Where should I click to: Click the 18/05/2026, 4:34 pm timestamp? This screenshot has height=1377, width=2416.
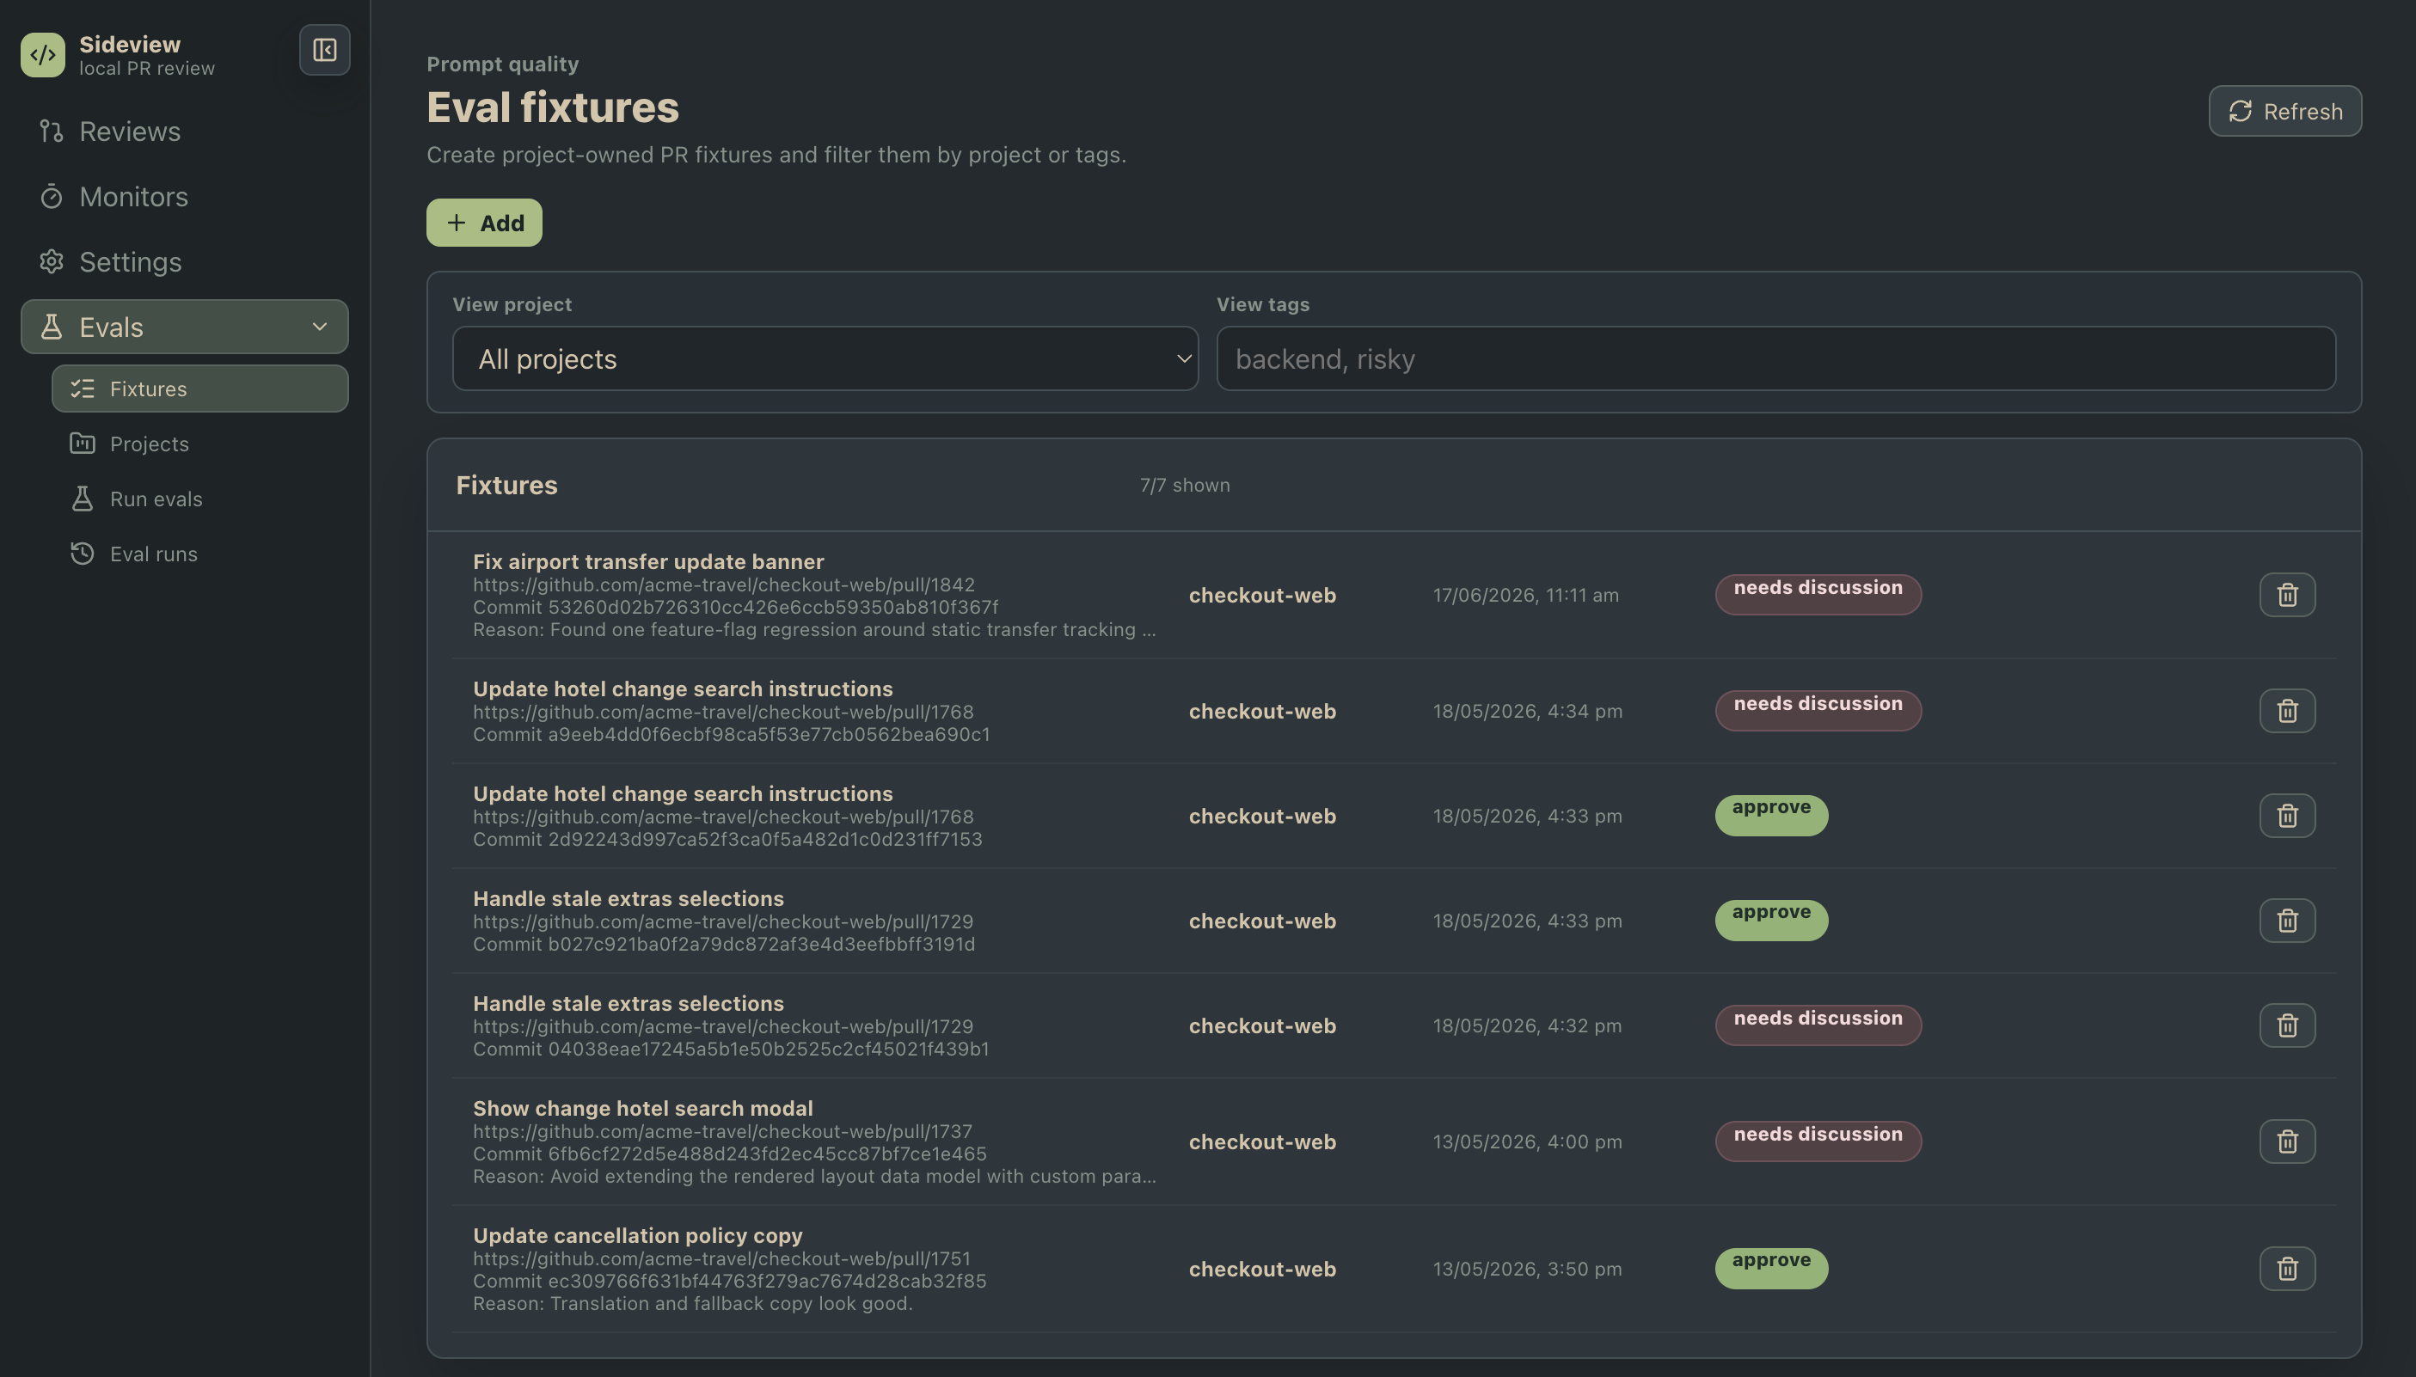click(x=1527, y=711)
